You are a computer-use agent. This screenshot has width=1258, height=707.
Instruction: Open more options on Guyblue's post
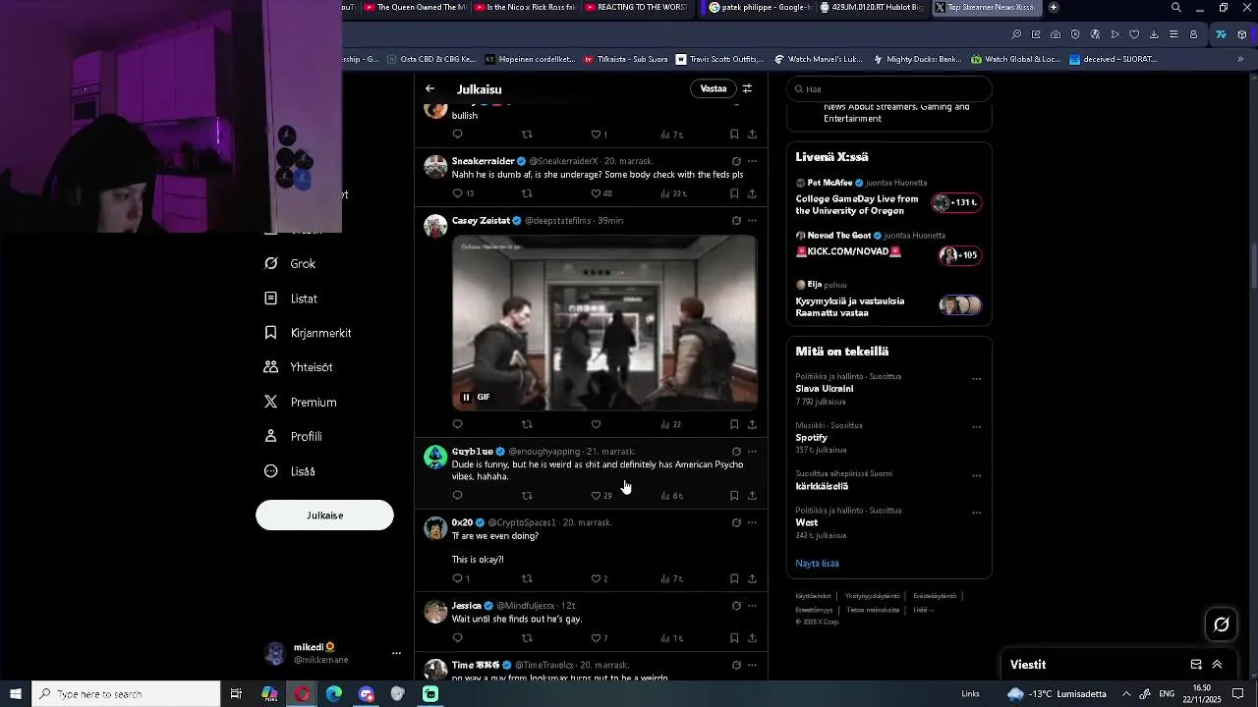click(752, 452)
